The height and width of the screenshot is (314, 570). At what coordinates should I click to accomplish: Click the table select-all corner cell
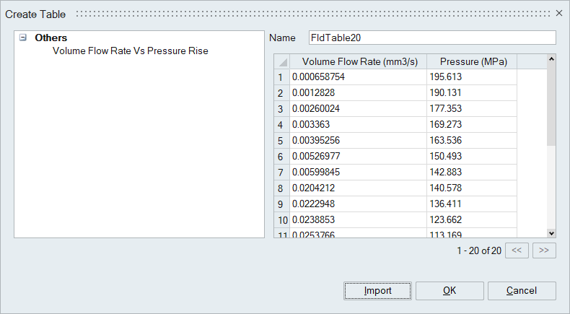point(282,62)
